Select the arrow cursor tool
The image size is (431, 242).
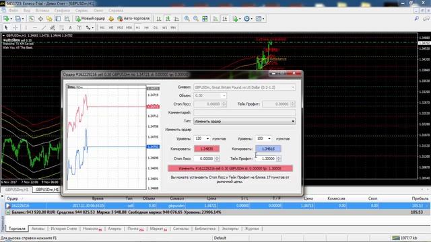pos(6,28)
